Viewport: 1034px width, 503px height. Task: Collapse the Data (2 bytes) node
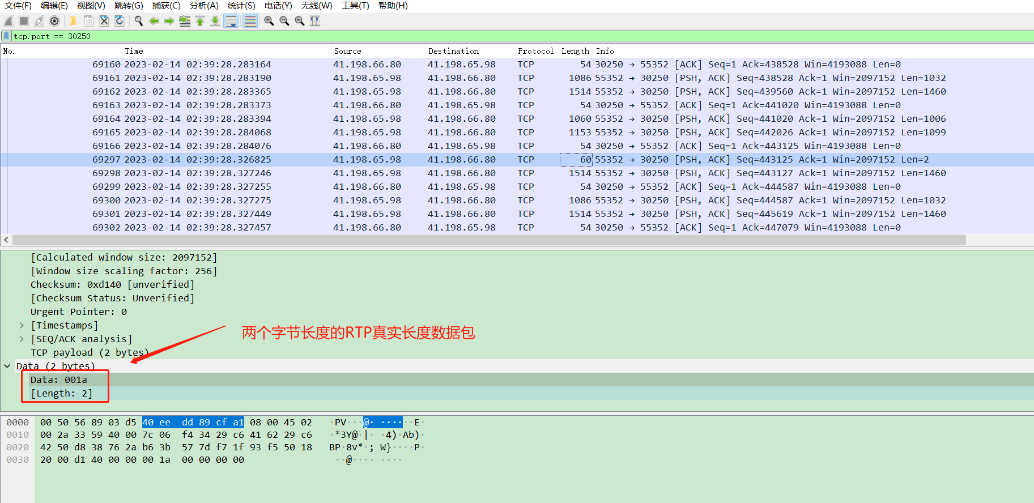click(7, 366)
